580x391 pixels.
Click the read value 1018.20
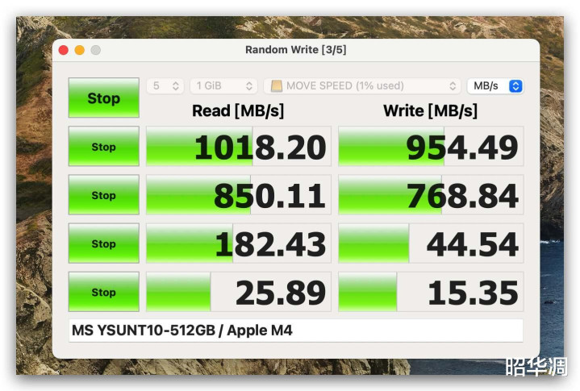click(239, 147)
